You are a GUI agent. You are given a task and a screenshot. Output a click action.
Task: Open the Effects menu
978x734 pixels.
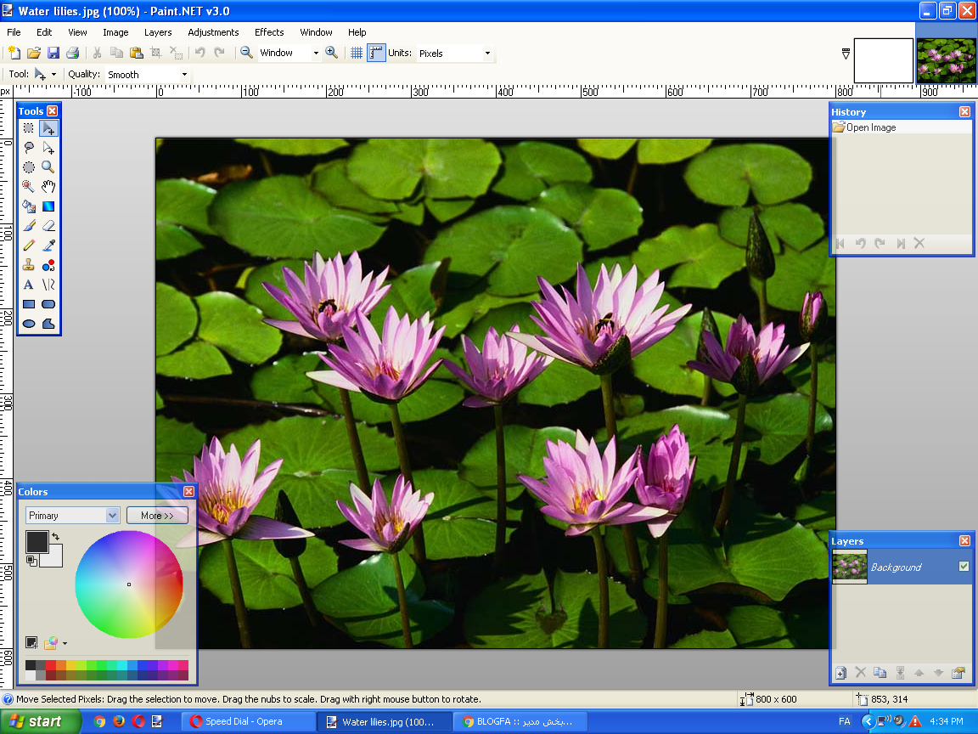(269, 32)
